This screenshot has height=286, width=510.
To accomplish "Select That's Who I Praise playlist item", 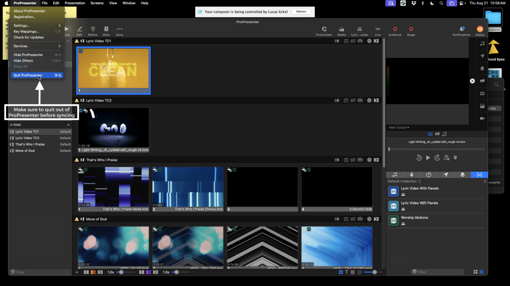I will coord(40,144).
